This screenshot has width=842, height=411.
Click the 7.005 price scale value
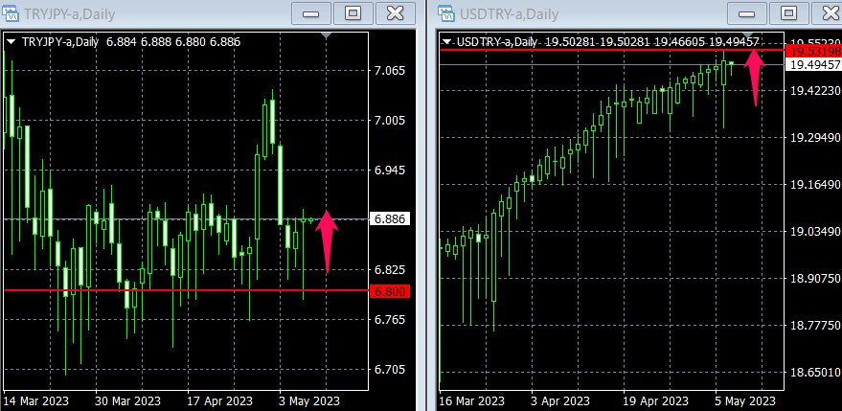[390, 121]
